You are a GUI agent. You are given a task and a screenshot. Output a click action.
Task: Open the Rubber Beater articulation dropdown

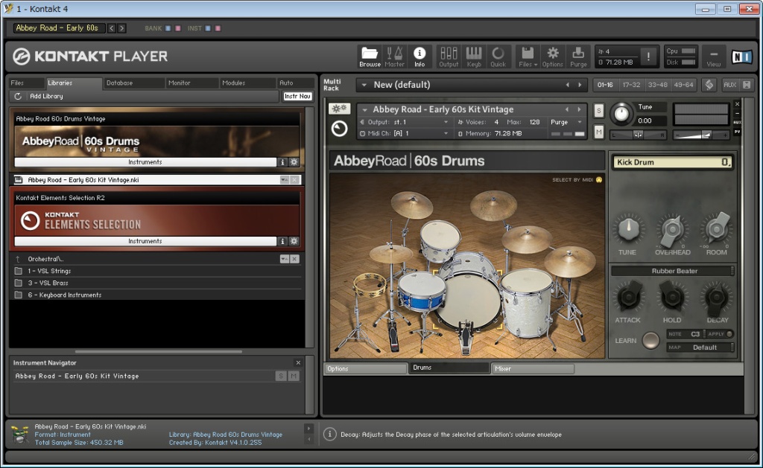pos(673,271)
